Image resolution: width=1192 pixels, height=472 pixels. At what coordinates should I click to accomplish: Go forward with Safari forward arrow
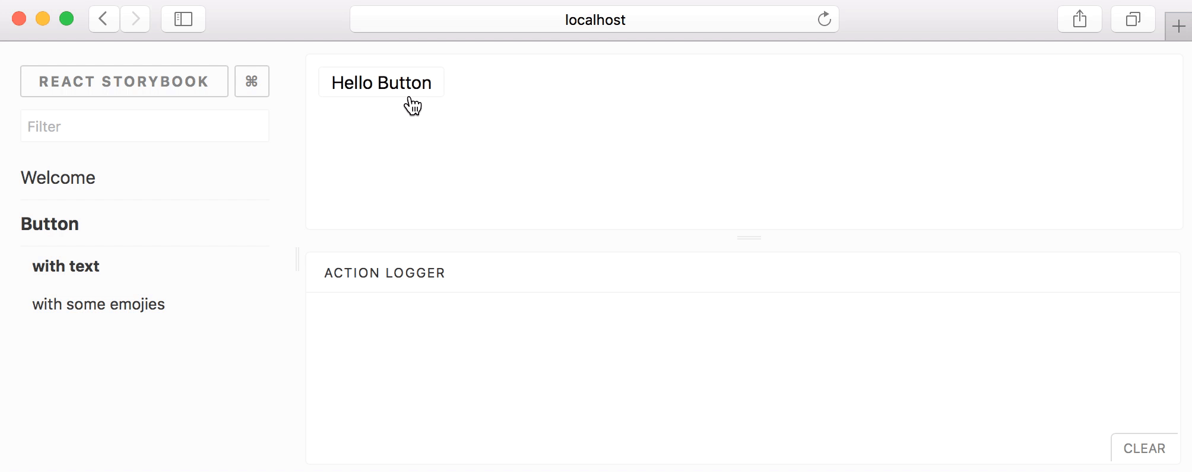click(x=135, y=19)
